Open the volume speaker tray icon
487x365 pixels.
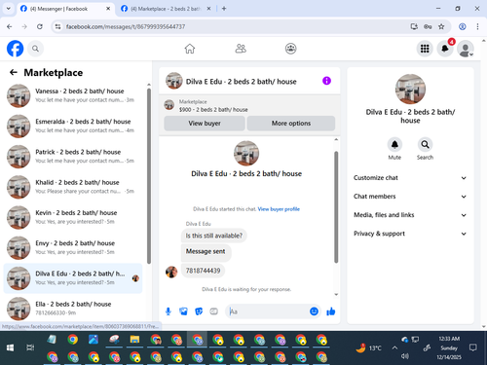pyautogui.click(x=404, y=356)
